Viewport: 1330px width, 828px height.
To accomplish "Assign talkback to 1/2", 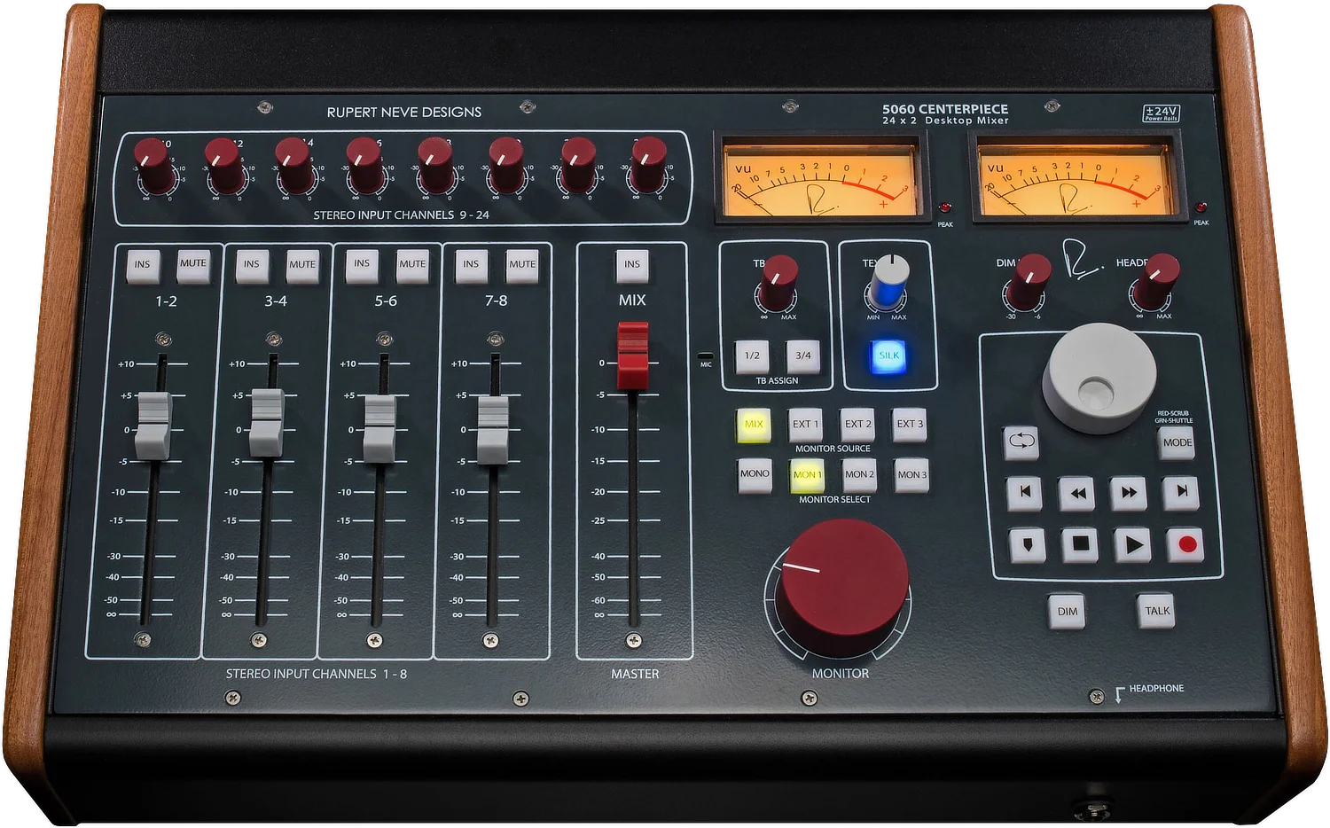I will click(x=752, y=356).
